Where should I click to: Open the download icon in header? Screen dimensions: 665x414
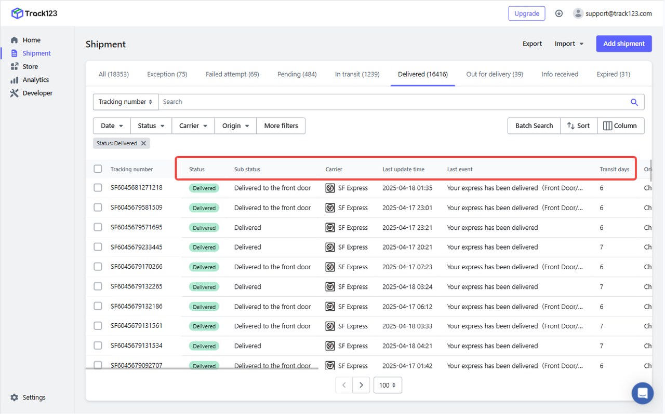[x=559, y=13]
